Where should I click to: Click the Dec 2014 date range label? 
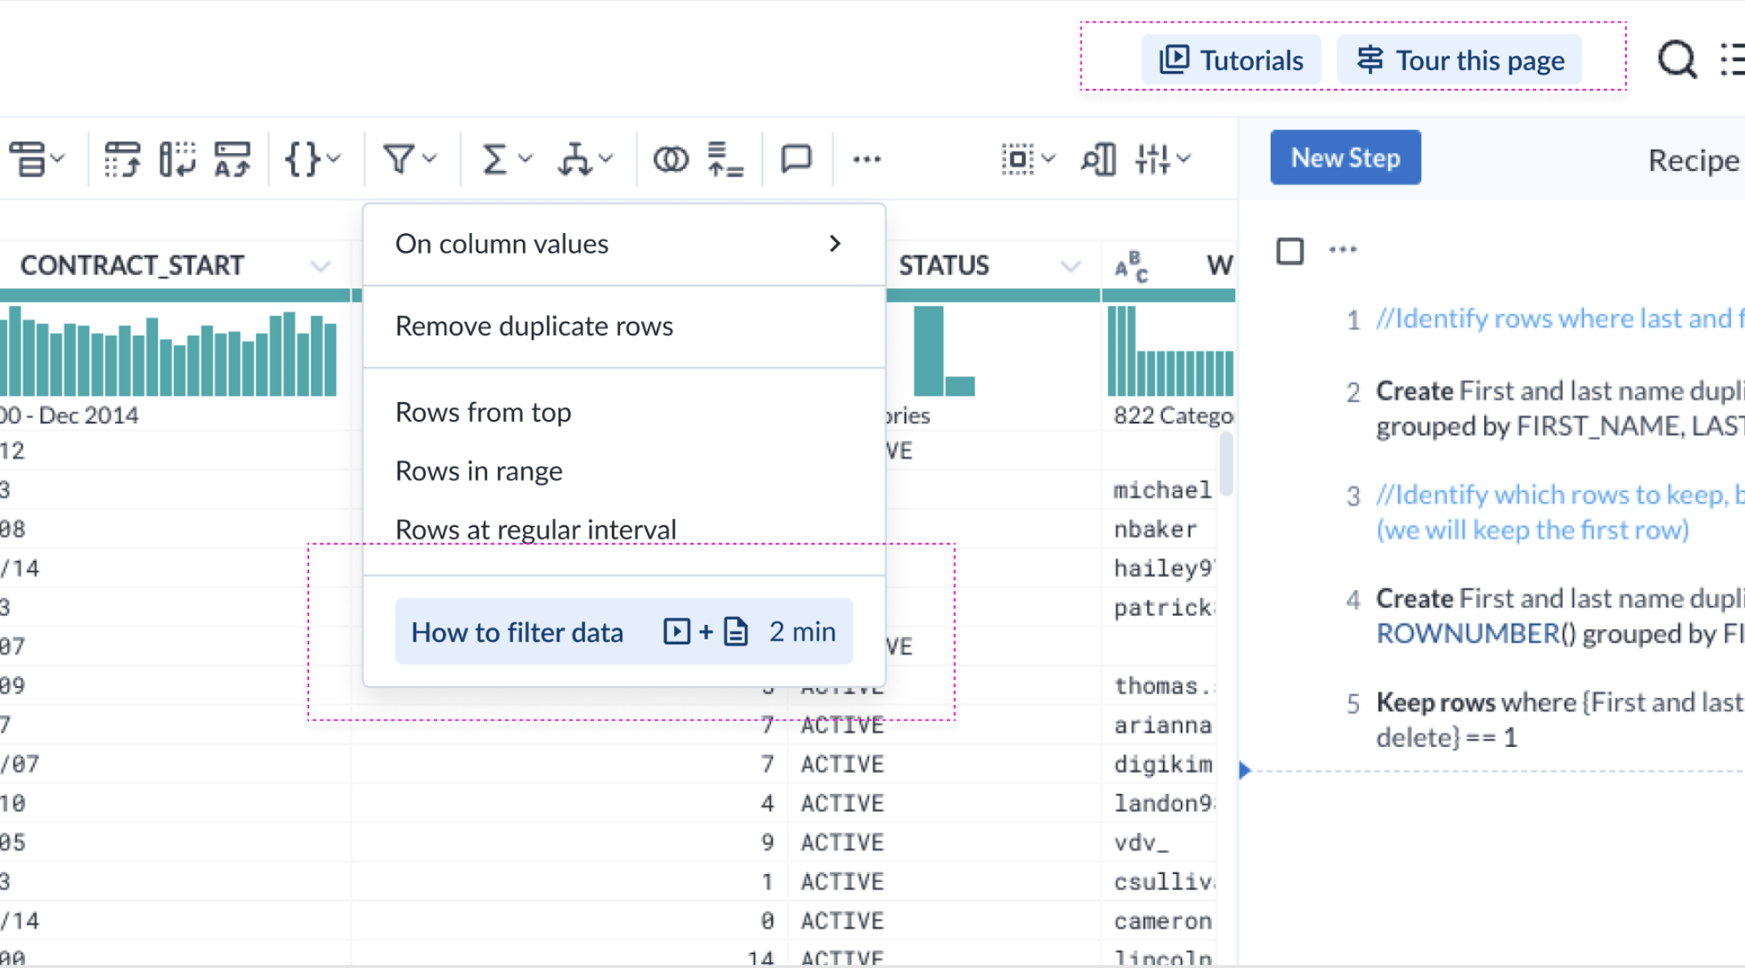coord(70,415)
